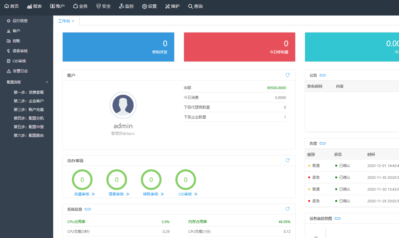The height and width of the screenshot is (238, 399).
Task: Select 语音审核 in the sidebar
Action: pyautogui.click(x=20, y=51)
